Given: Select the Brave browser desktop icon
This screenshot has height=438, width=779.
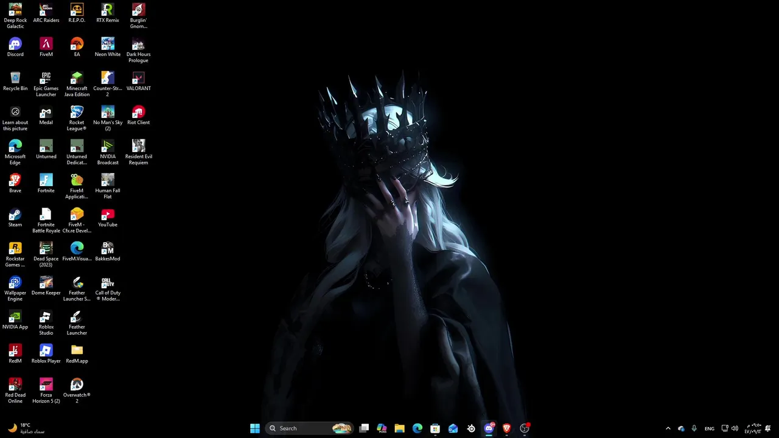Looking at the screenshot, I should 15,184.
